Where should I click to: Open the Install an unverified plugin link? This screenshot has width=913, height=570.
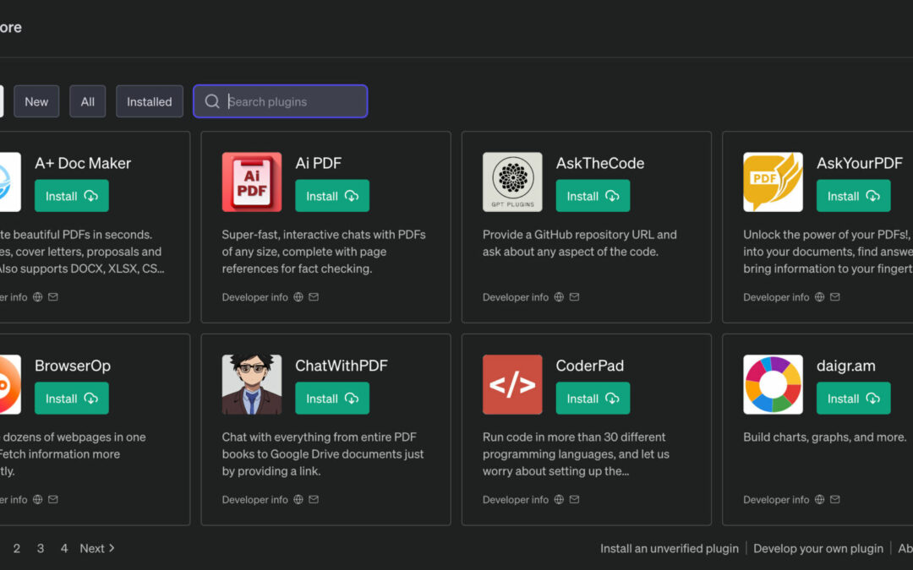[669, 548]
